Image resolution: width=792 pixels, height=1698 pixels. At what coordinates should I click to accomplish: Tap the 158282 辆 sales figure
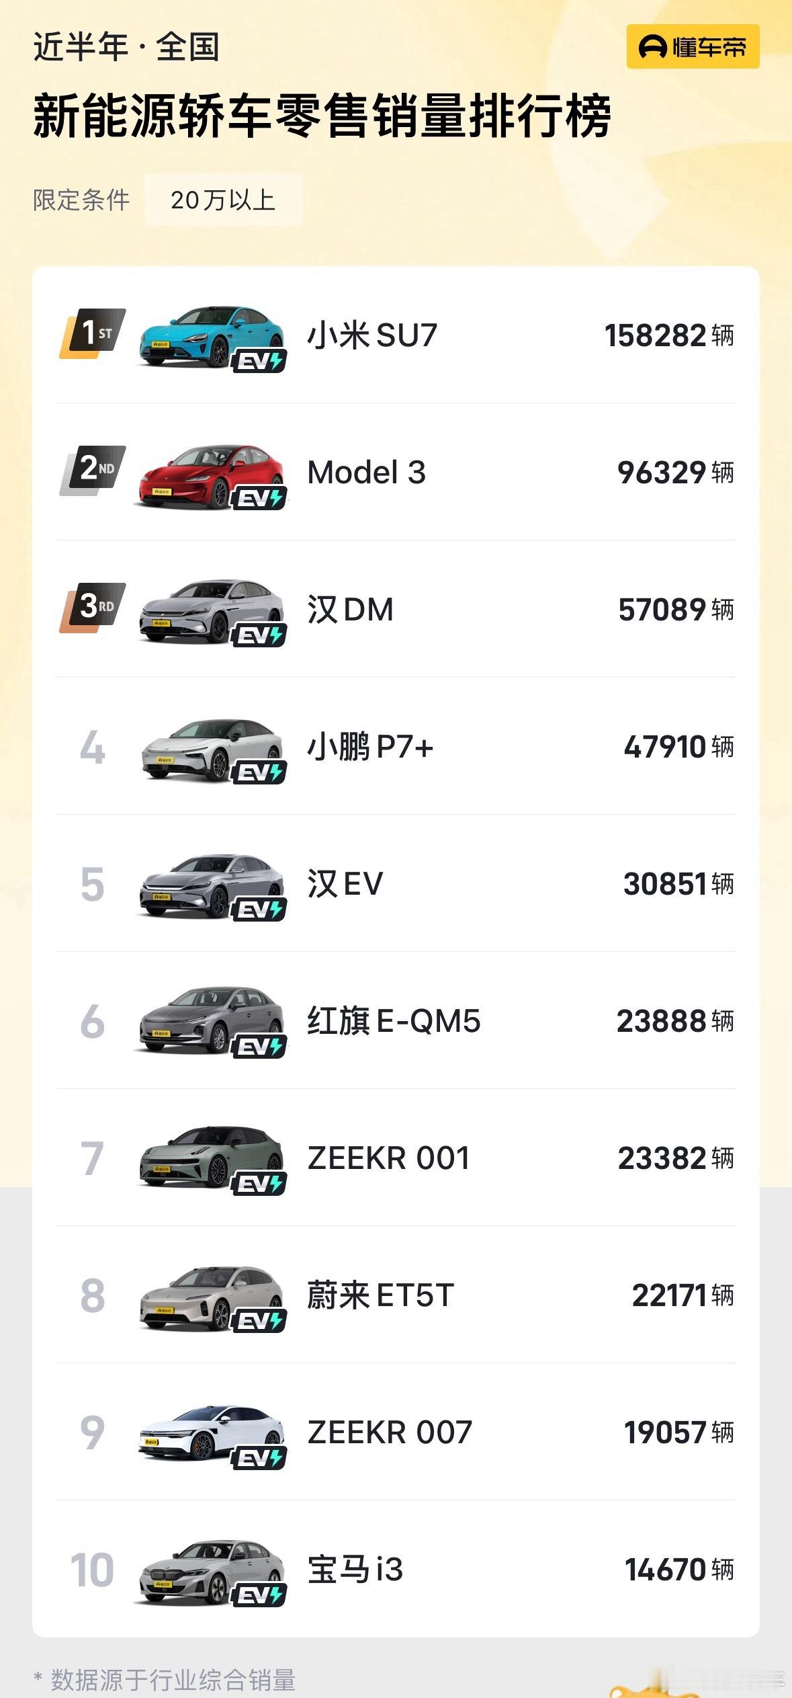point(669,335)
